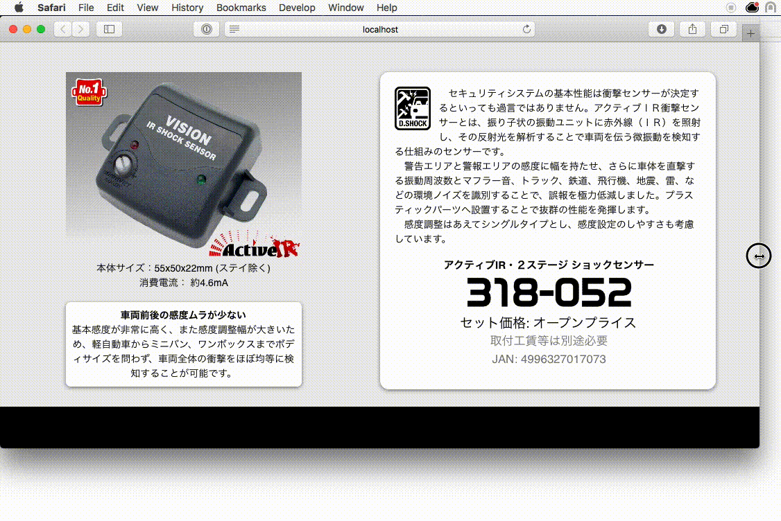
Task: Open the Share menu button
Action: tap(692, 29)
